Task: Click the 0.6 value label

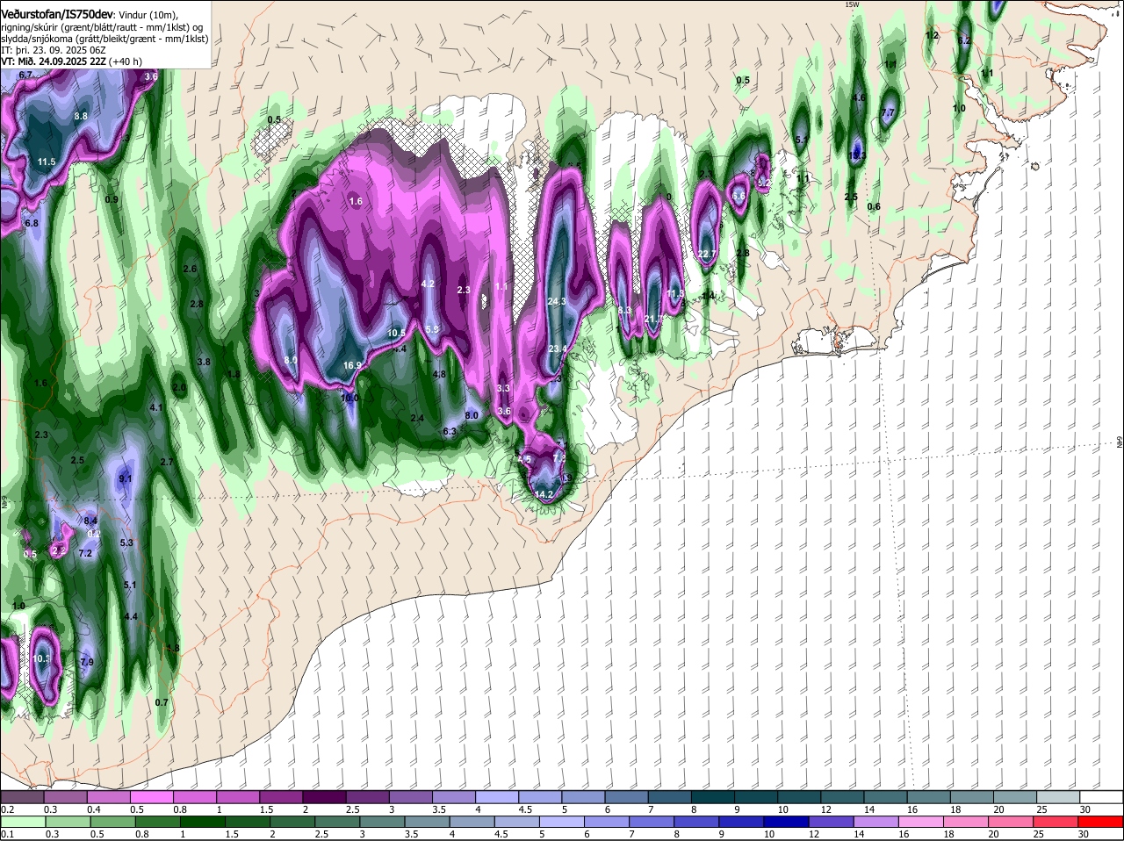Action: tap(874, 206)
